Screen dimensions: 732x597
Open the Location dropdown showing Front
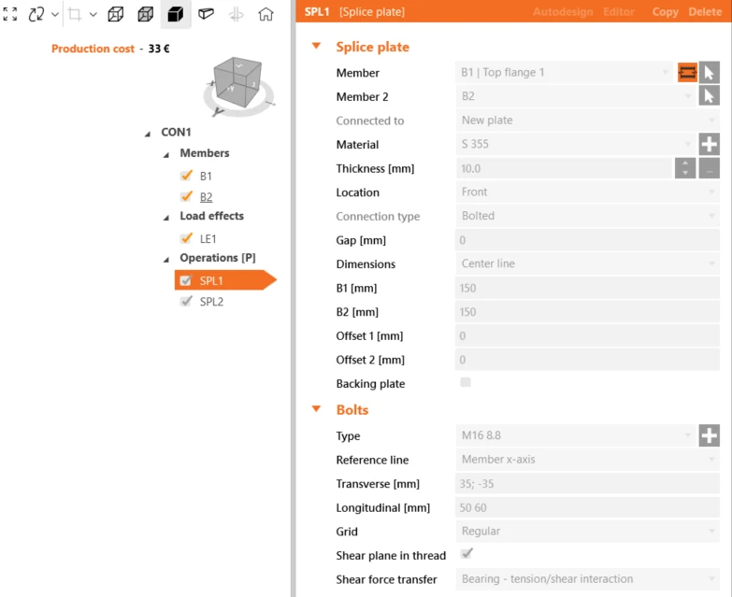pyautogui.click(x=587, y=192)
